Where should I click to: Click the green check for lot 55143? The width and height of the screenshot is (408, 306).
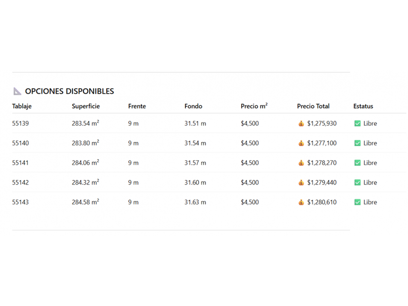[x=357, y=202]
